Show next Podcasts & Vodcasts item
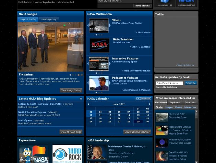Screen dimensions: 216x163 pos(110,83)
